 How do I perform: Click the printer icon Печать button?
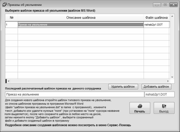(140, 108)
